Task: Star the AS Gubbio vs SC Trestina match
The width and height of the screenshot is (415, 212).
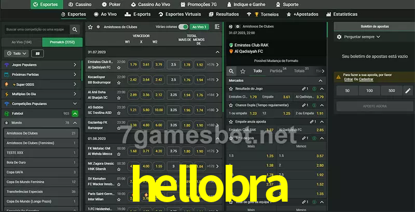Action: 119,113
